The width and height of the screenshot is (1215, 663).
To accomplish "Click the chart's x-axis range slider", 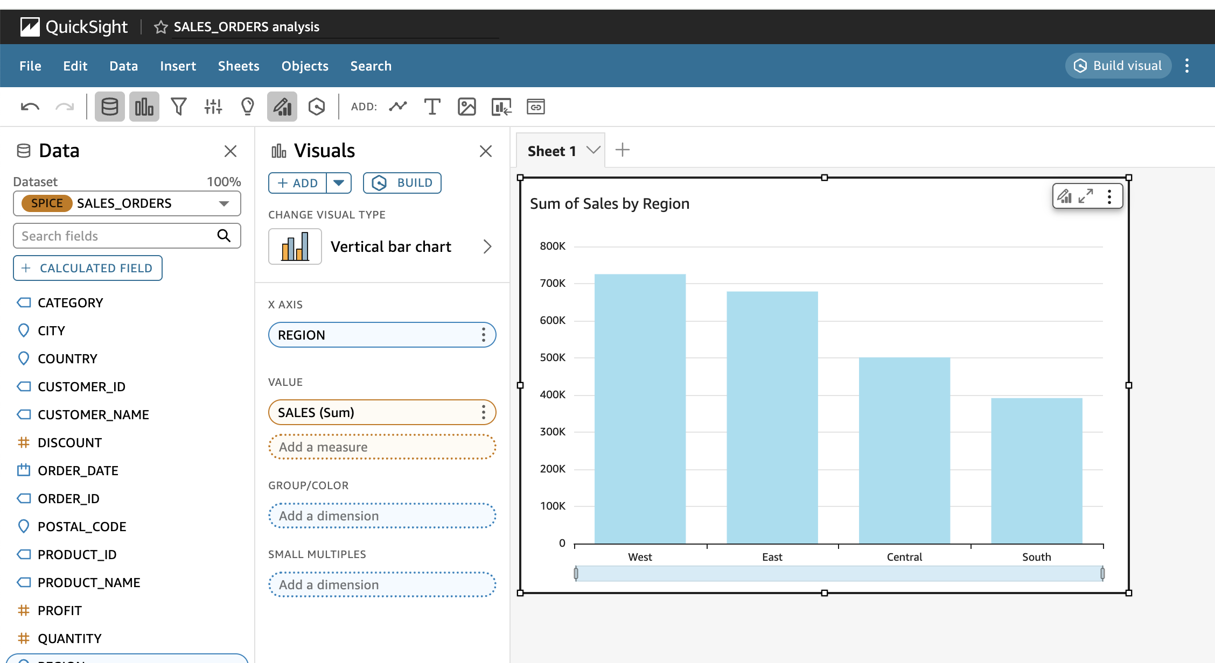I will coord(839,574).
